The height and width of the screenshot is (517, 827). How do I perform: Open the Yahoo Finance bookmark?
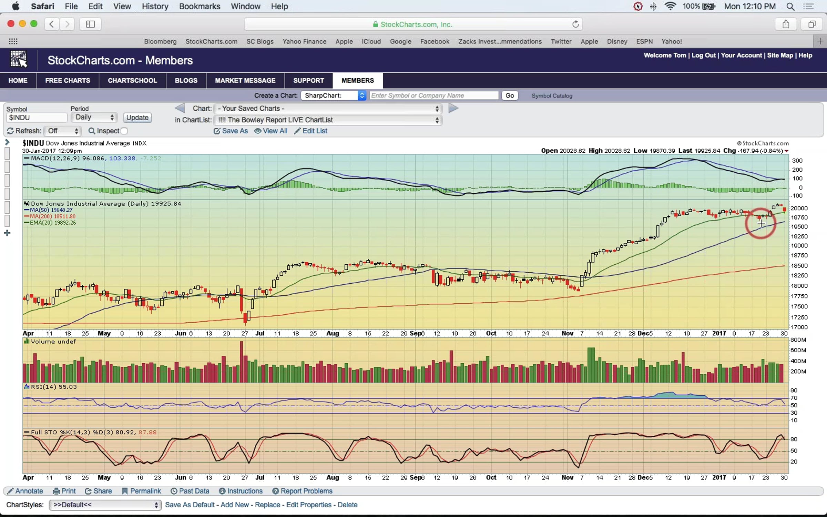click(x=305, y=41)
